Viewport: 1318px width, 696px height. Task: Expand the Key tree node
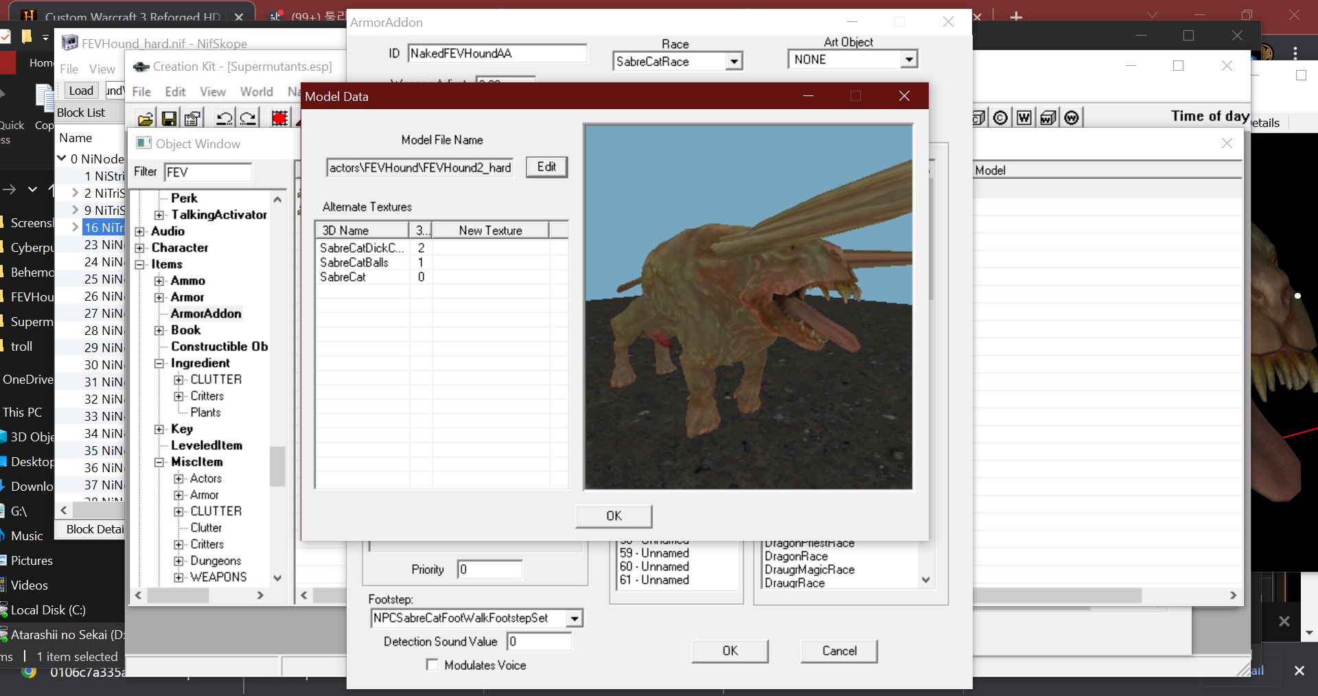pos(159,429)
